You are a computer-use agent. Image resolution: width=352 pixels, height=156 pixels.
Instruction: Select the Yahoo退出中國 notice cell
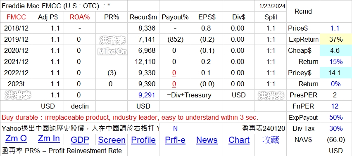(x=80, y=128)
